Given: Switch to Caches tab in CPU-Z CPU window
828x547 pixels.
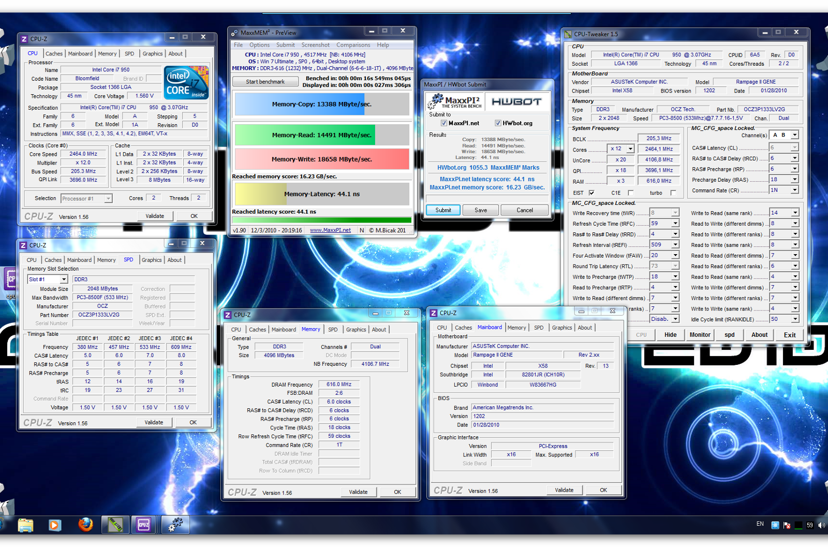Looking at the screenshot, I should [54, 54].
